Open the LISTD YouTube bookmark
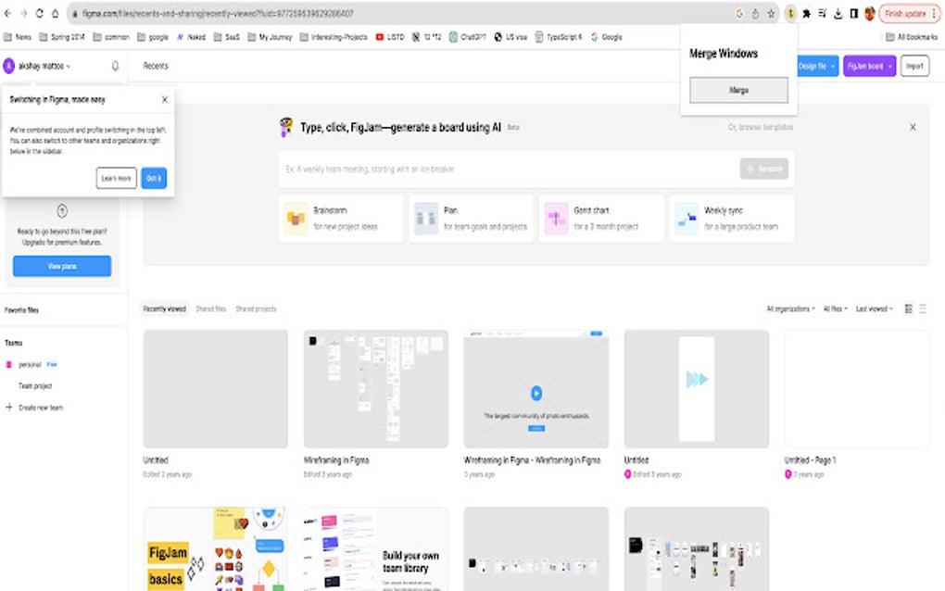Screen dimensions: 945x591 (x=390, y=37)
